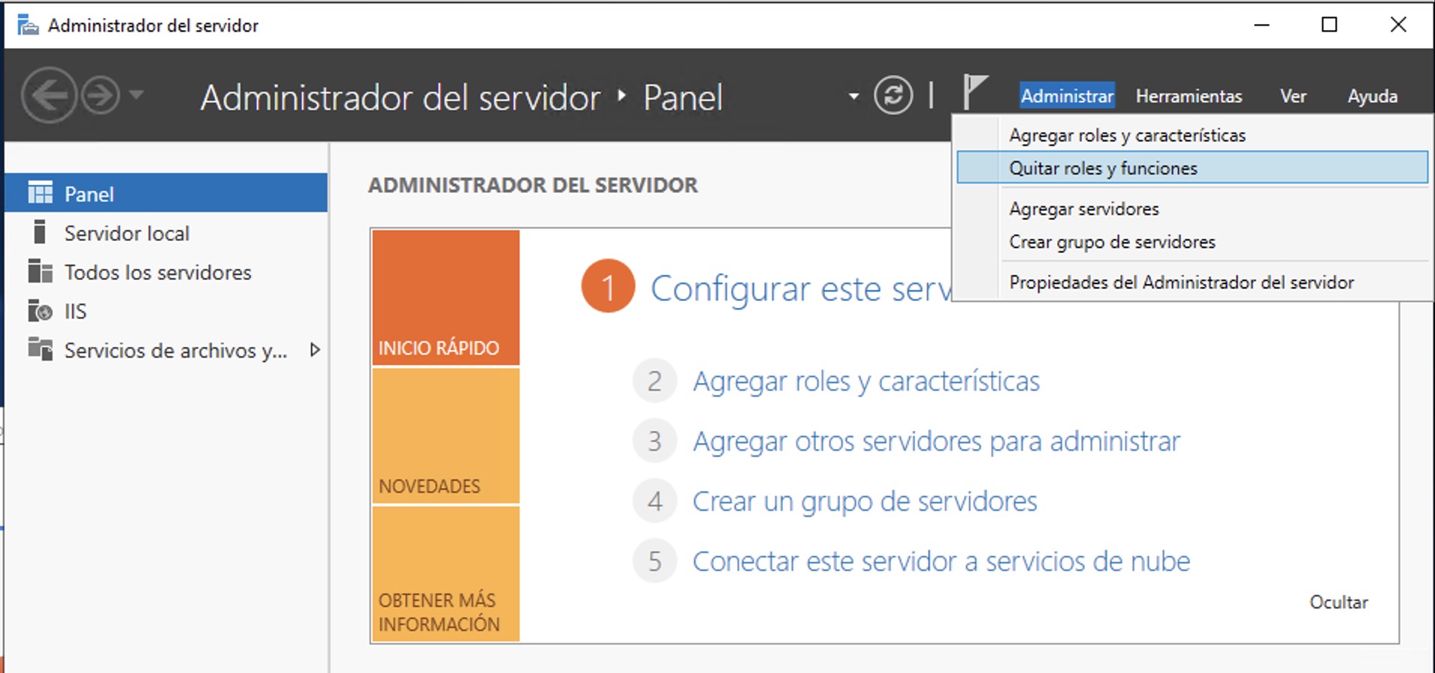Viewport: 1435px width, 673px height.
Task: Click Agregar otros servidores para administrar
Action: click(x=936, y=442)
